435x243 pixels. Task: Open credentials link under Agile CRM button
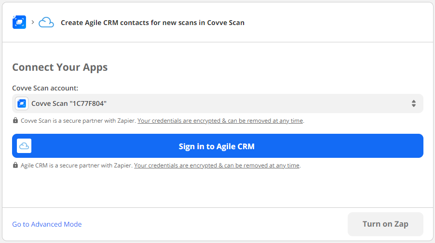(217, 166)
